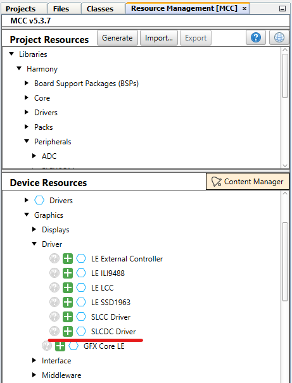Expand the Interface node

pyautogui.click(x=34, y=361)
